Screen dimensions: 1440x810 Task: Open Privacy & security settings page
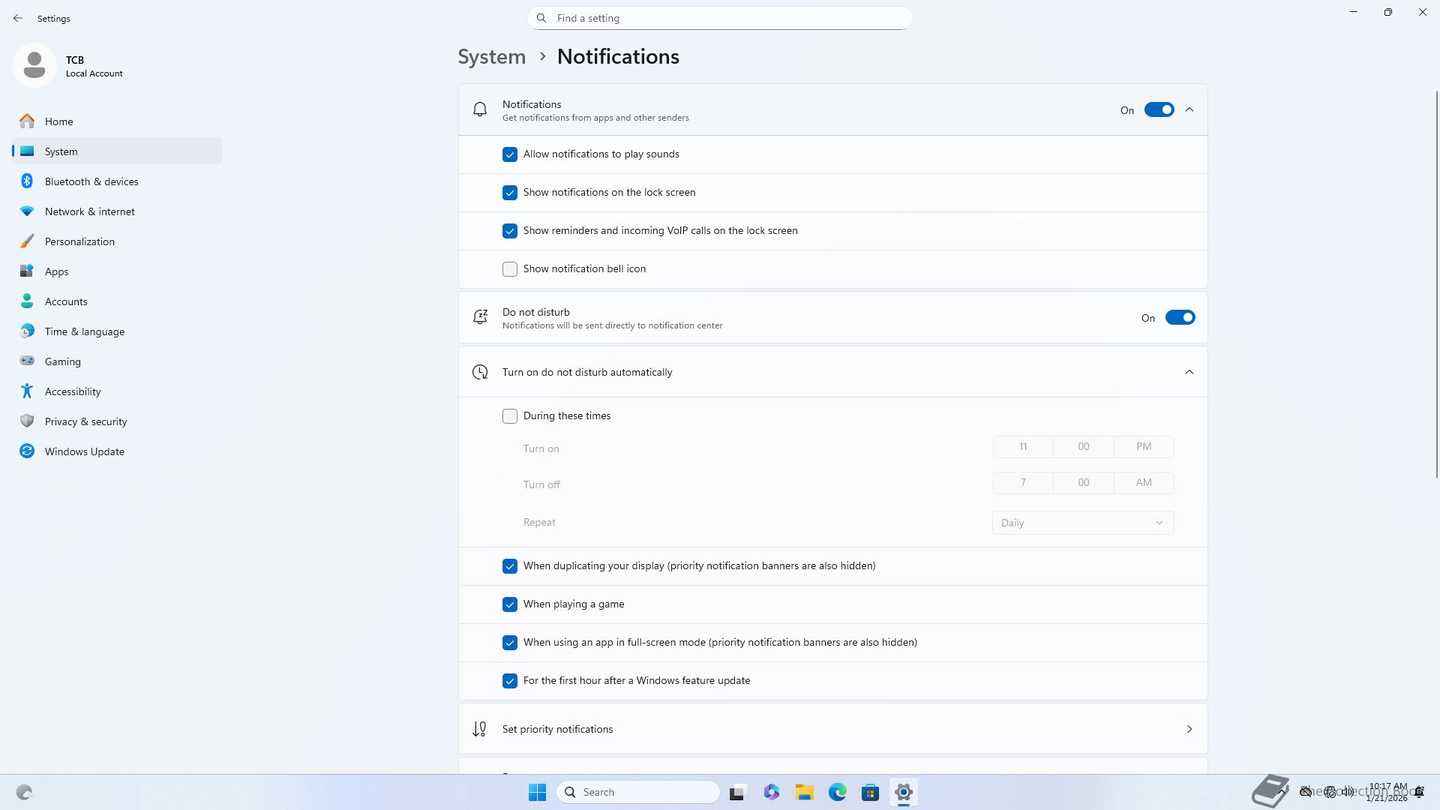coord(85,421)
